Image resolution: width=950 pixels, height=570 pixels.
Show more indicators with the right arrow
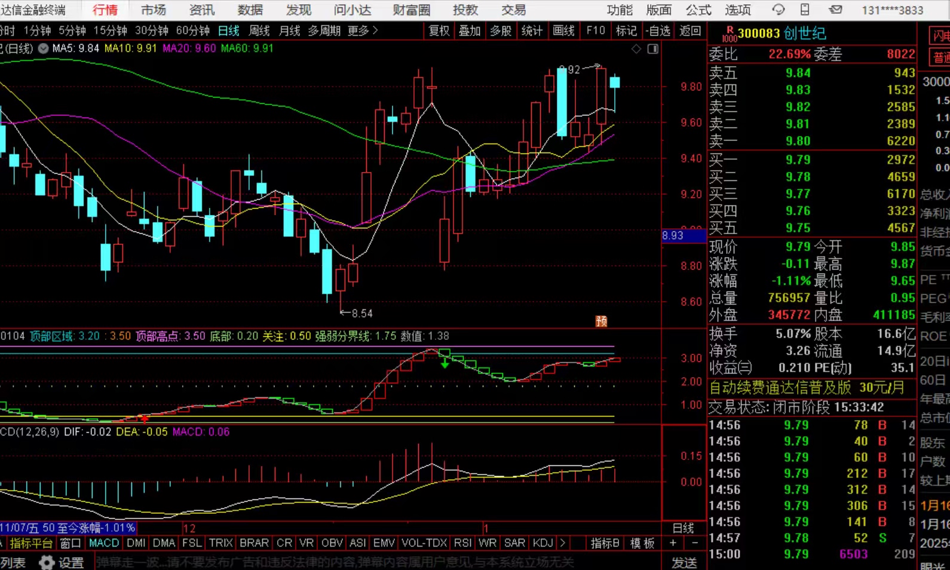tap(562, 543)
